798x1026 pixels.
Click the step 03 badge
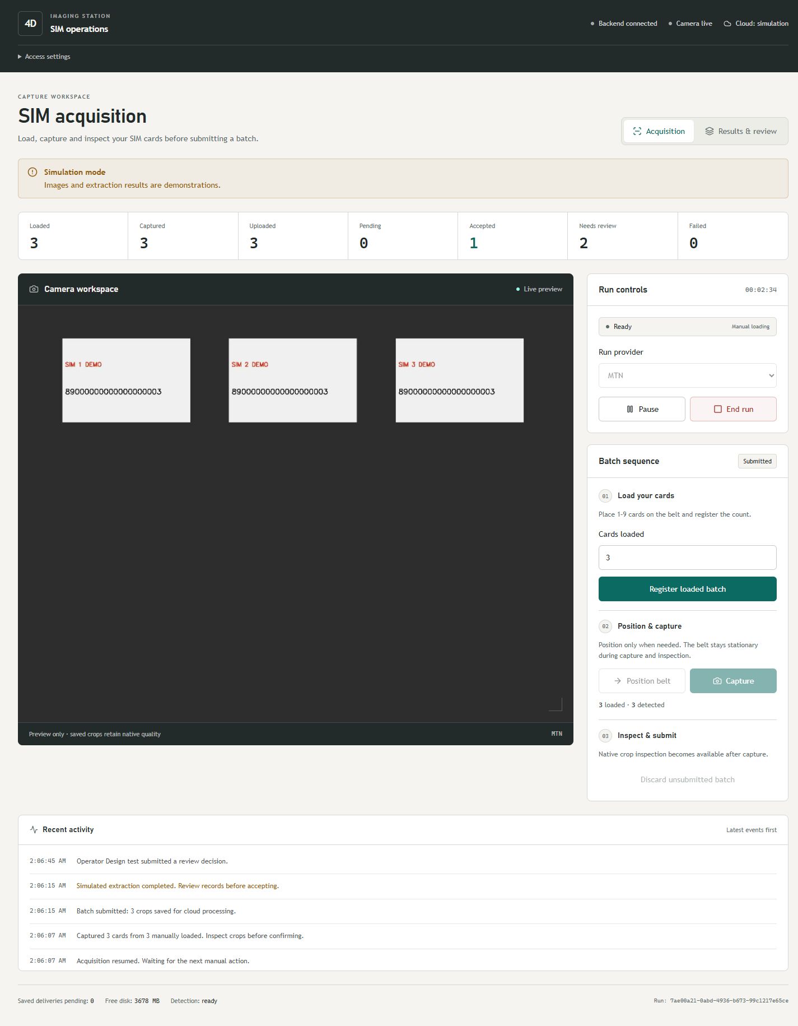605,736
